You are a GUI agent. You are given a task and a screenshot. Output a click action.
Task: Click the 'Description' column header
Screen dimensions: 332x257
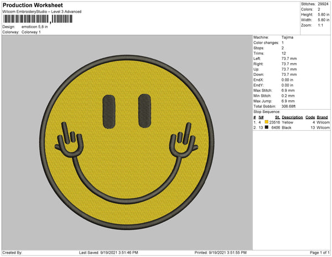point(292,117)
